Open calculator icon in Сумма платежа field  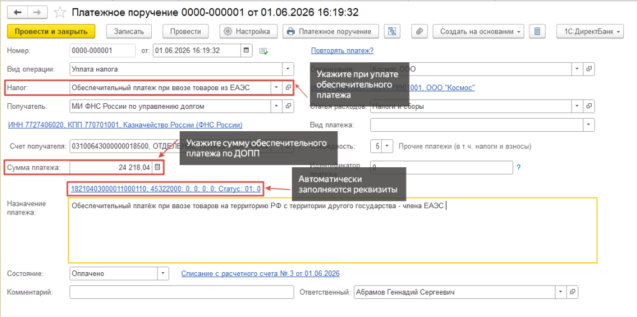click(157, 167)
